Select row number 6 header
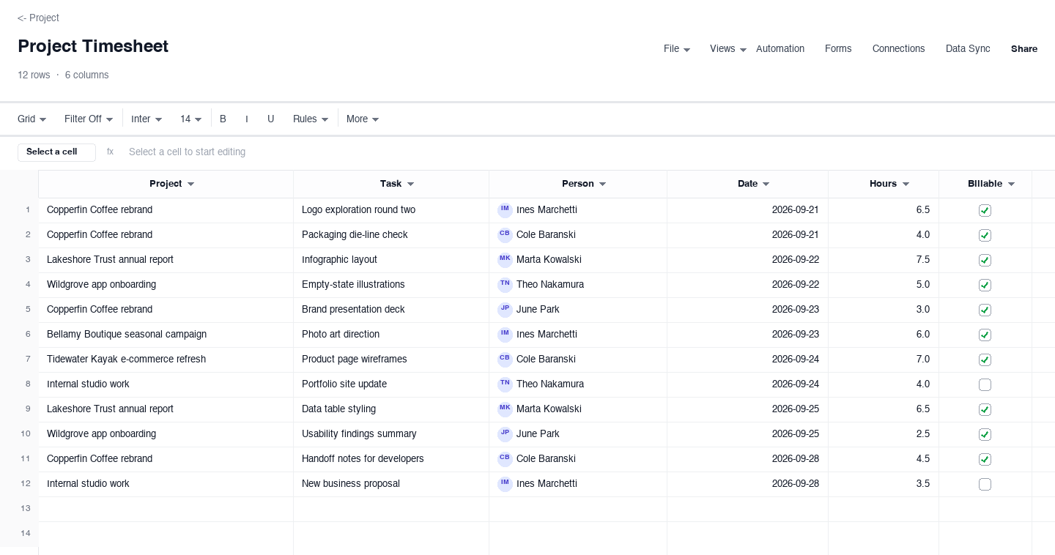The width and height of the screenshot is (1055, 555). tap(19, 335)
